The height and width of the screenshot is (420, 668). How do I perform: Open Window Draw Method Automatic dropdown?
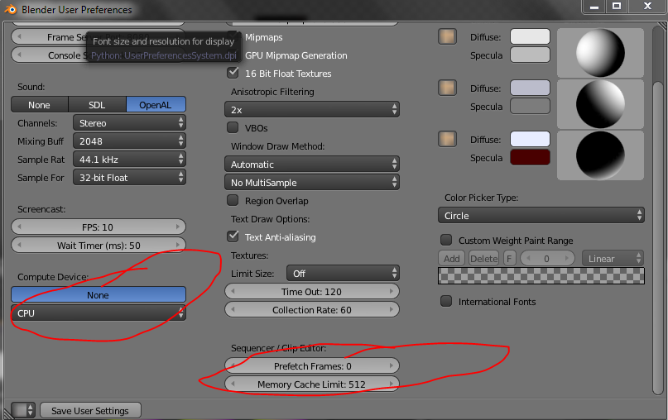[312, 164]
